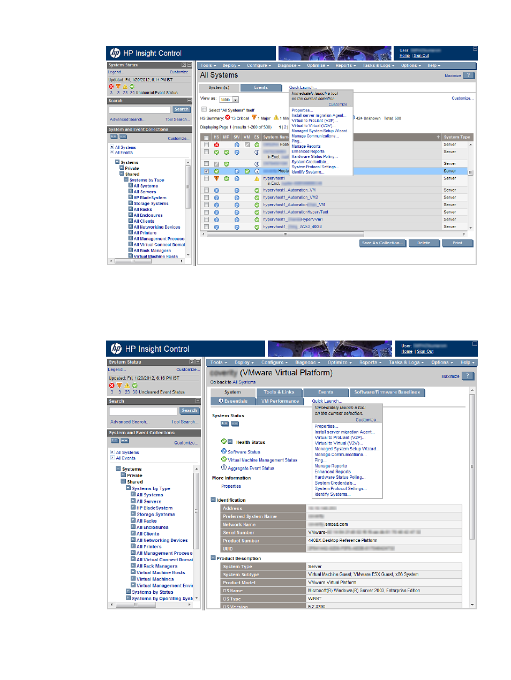Click Virtual Machine Management Status green icon
511x680 pixels.
224,459
